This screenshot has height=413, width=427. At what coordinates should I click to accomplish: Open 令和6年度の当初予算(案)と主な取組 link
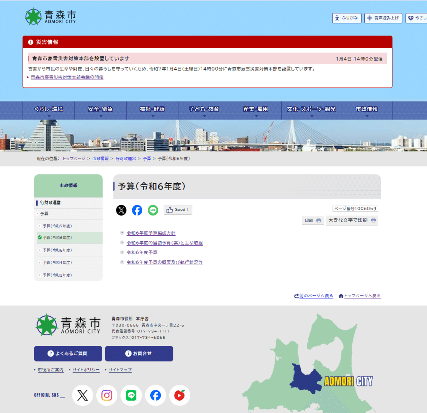point(165,243)
